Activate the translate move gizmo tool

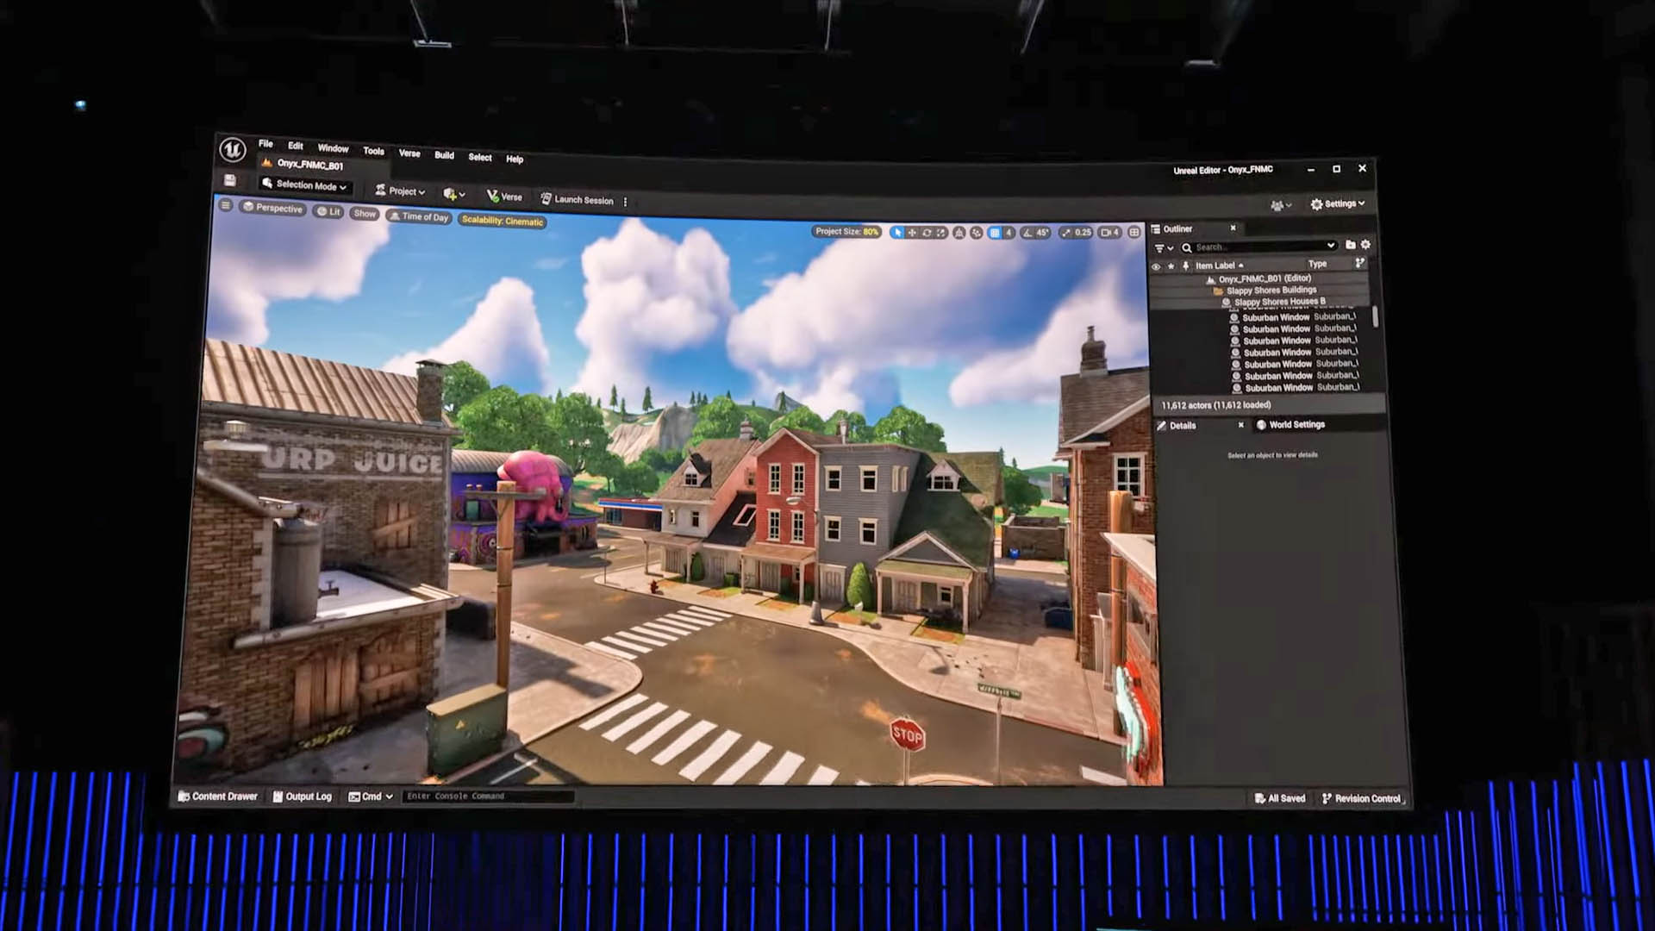click(x=912, y=232)
